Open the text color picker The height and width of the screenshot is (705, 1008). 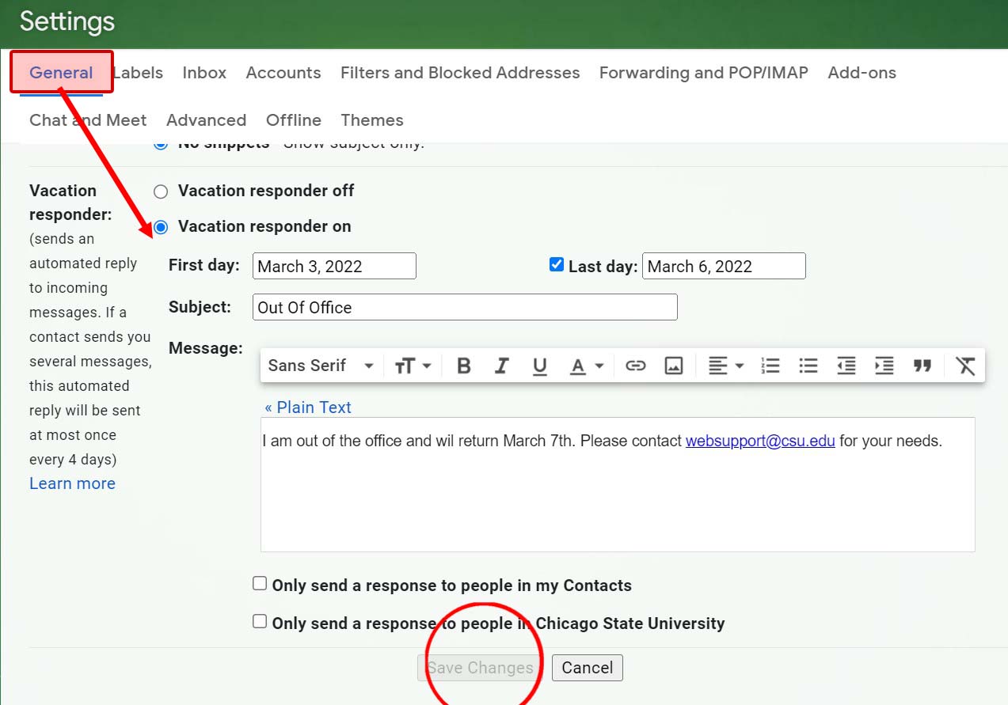click(x=587, y=366)
